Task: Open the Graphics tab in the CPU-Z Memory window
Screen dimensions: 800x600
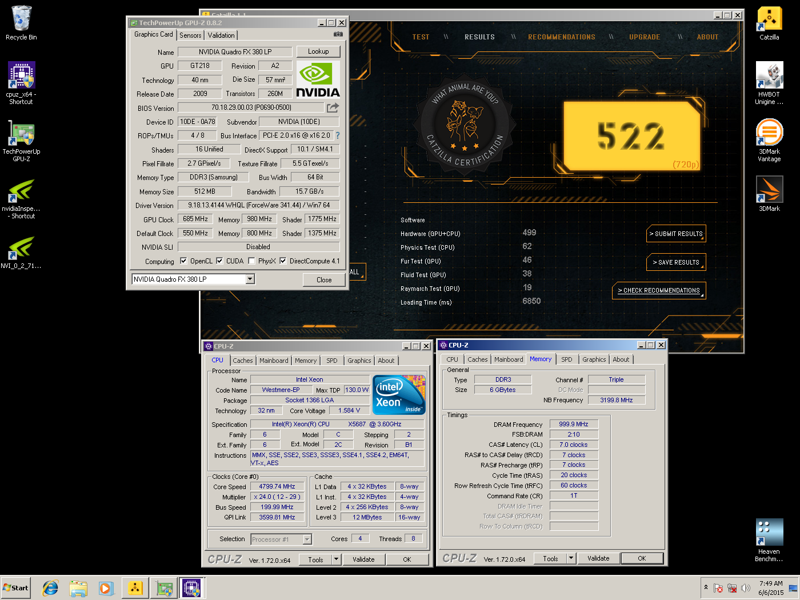Action: point(594,359)
